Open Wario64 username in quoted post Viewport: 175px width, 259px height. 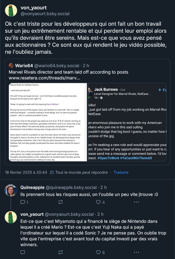tap(24, 66)
